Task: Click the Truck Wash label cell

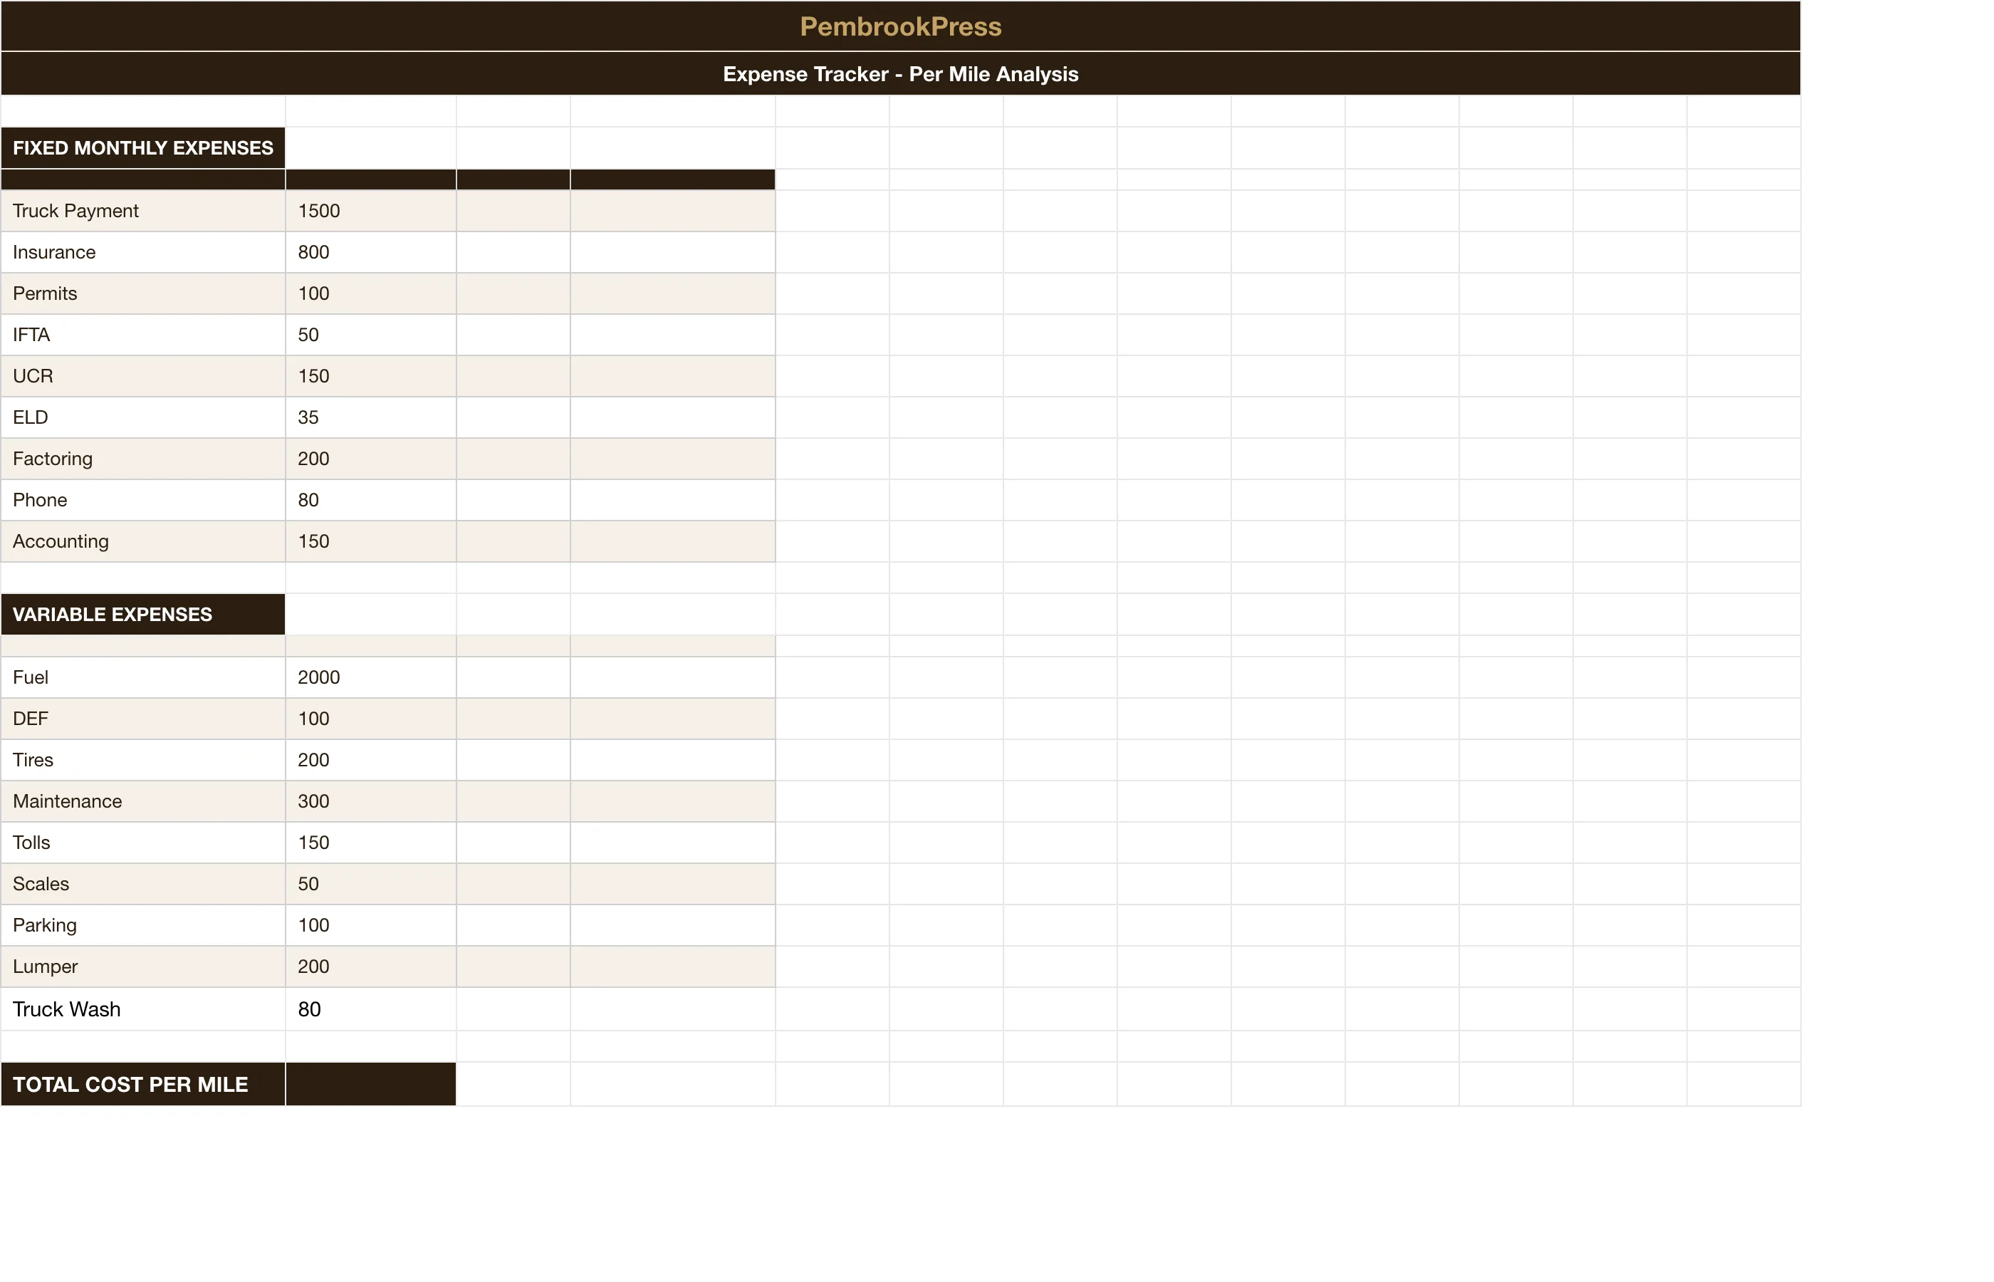Action: [143, 1009]
